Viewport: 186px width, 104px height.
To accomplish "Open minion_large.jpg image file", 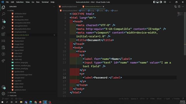I will [x=21, y=62].
